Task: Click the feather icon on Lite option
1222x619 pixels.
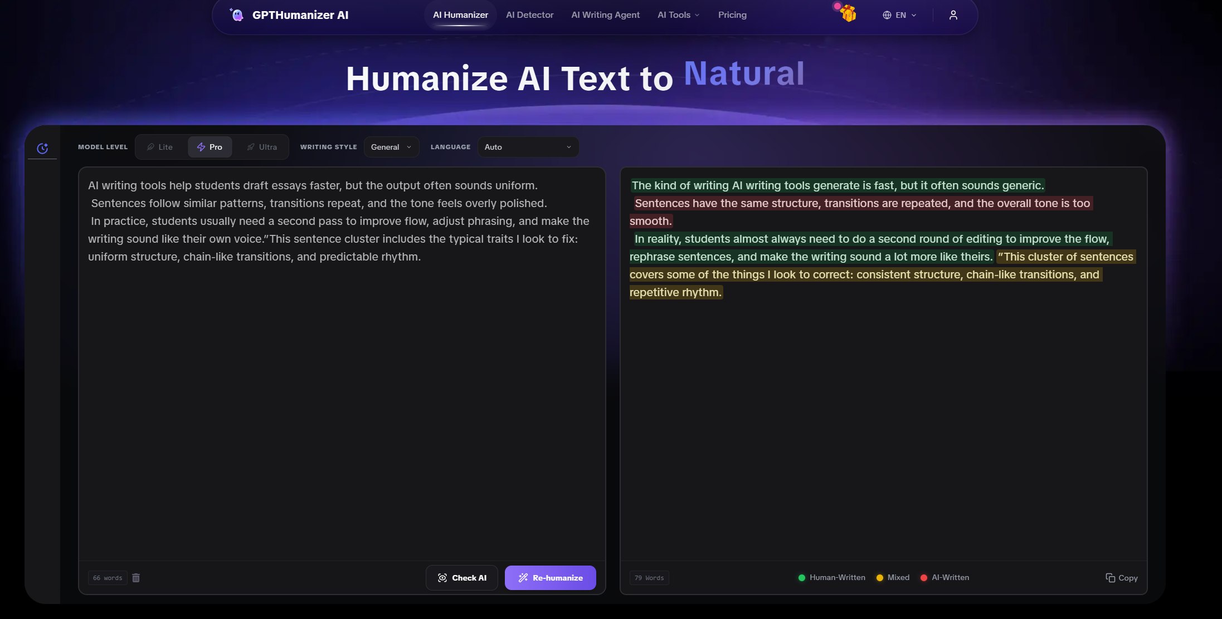Action: coord(150,147)
